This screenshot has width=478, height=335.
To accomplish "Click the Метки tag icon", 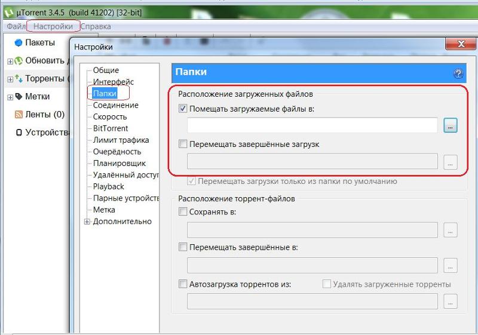I will click(19, 97).
